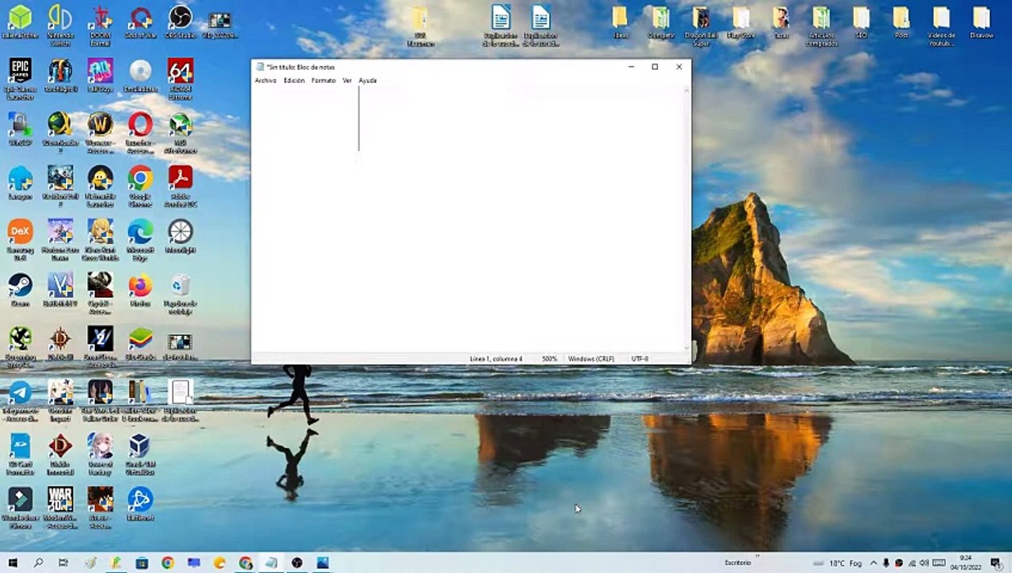Select the Moonlight desktop icon

(x=181, y=236)
